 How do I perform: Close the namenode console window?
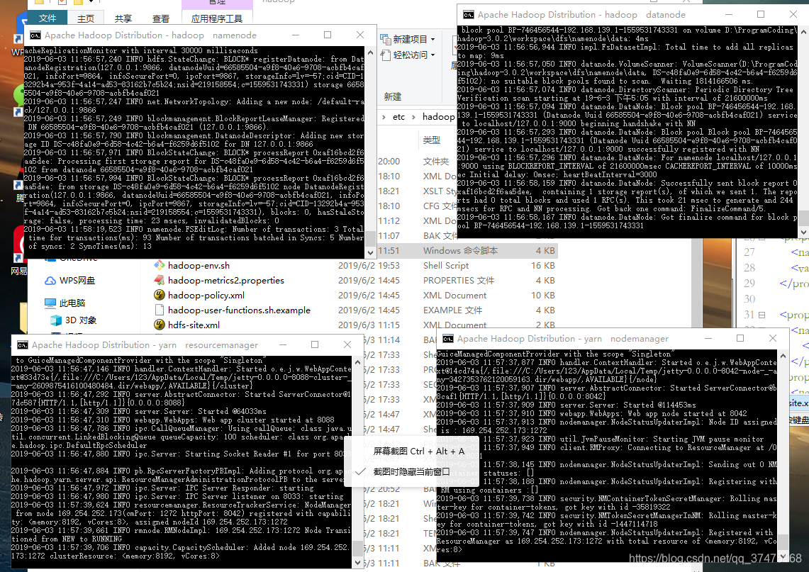click(360, 35)
